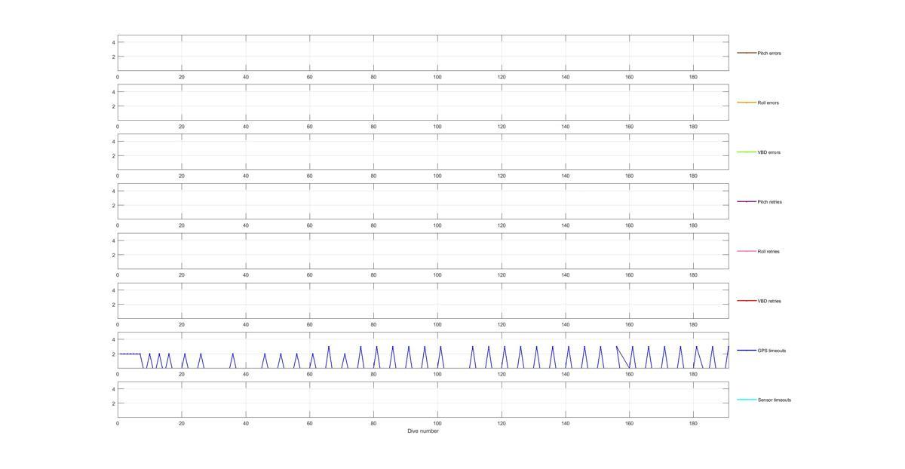Screen dimensions: 905x469
Task: Click the Roll errors legend label
Action: coord(768,103)
